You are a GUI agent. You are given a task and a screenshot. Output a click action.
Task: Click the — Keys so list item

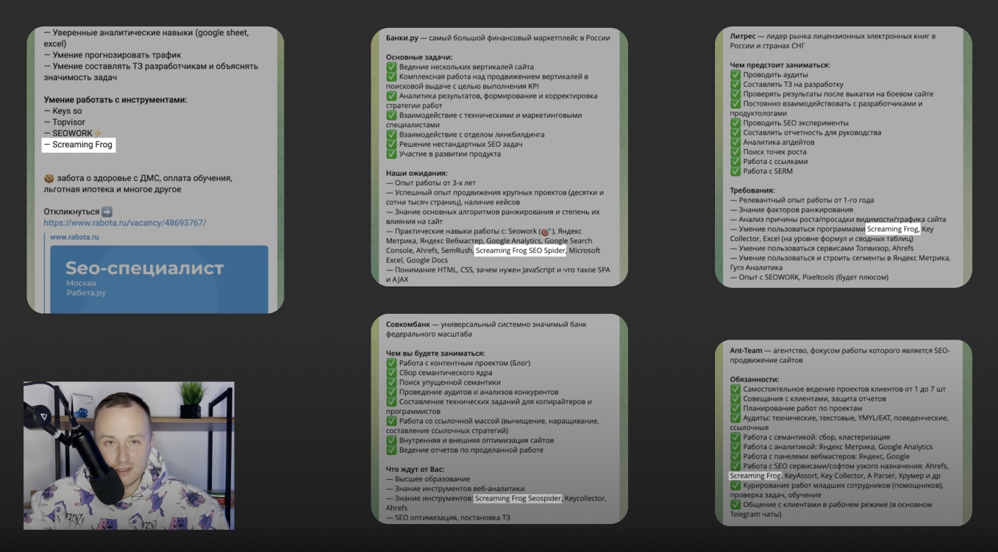[x=63, y=111]
